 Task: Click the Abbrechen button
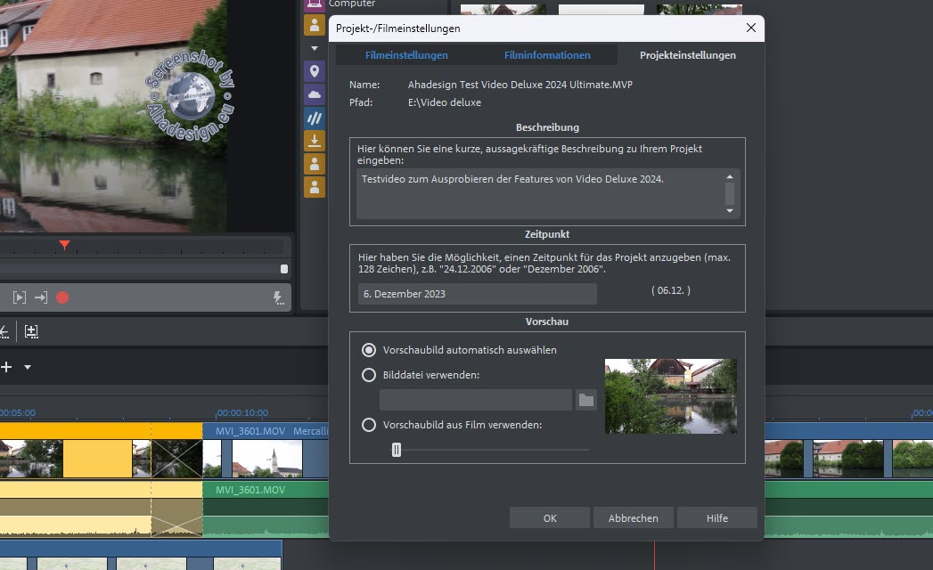(633, 518)
